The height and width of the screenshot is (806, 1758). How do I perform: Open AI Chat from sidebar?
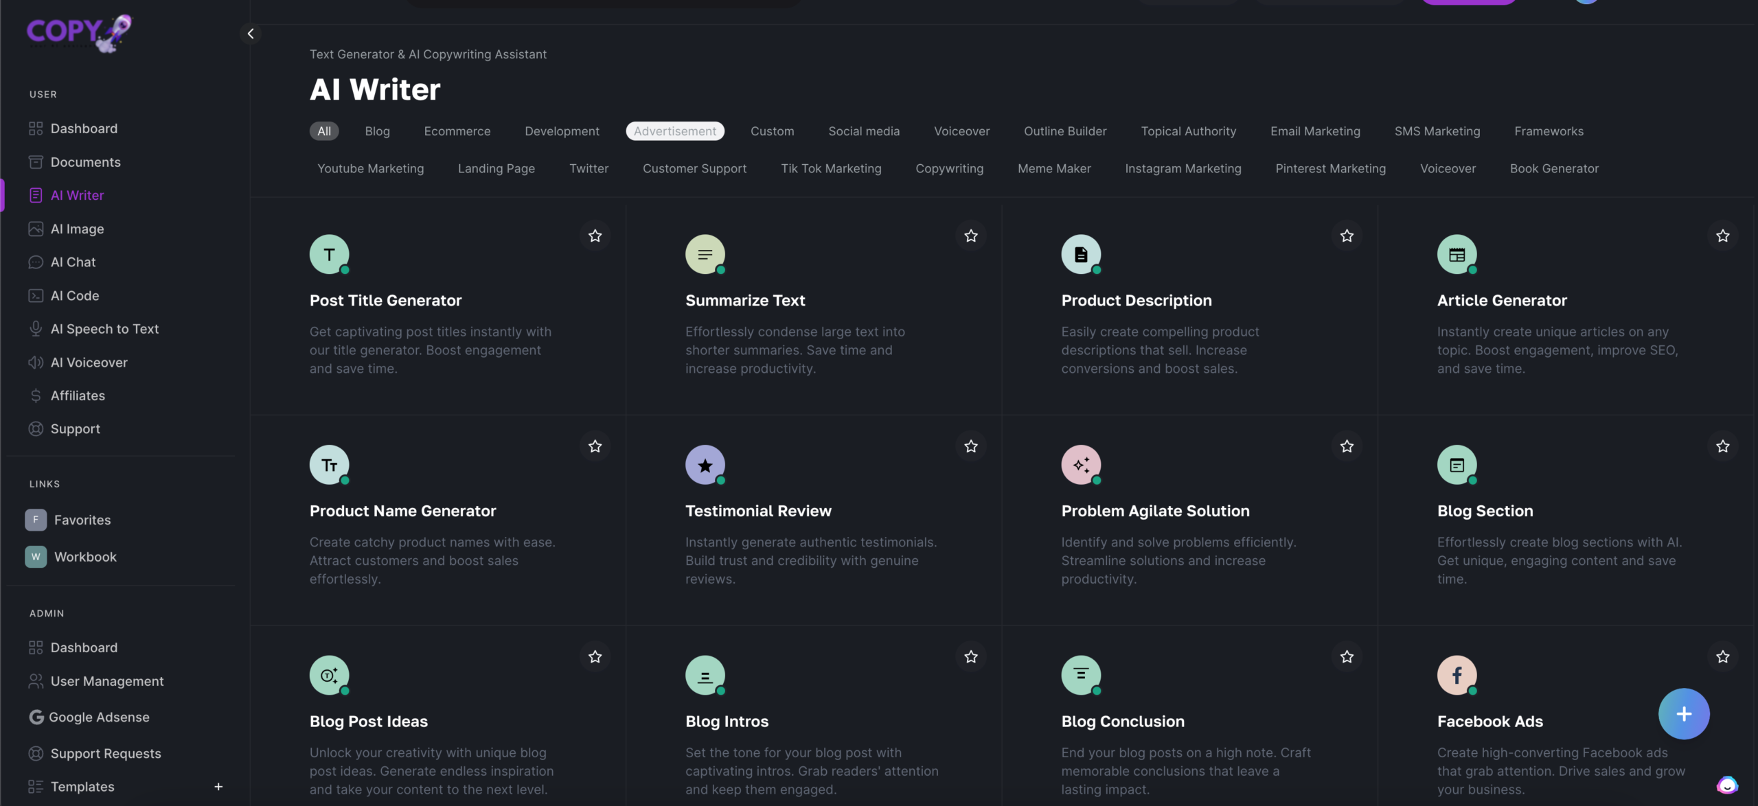coord(73,262)
